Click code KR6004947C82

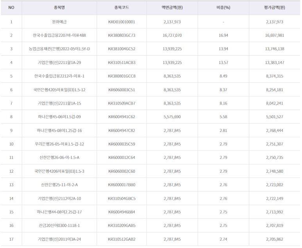pyautogui.click(x=122, y=131)
